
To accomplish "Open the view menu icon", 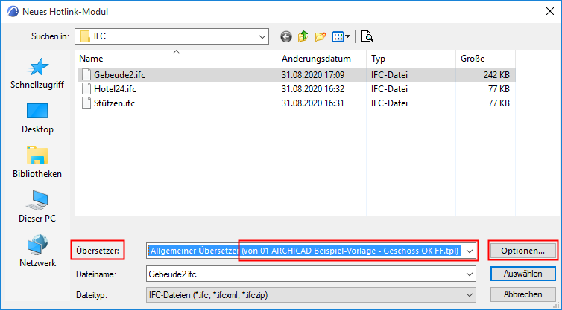I will 338,36.
